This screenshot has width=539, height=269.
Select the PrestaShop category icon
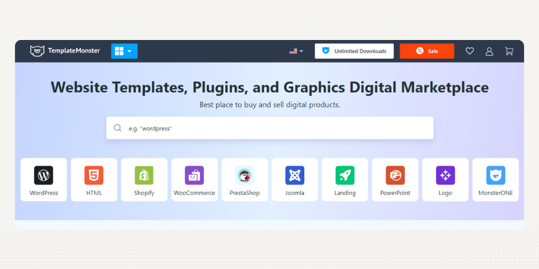245,175
